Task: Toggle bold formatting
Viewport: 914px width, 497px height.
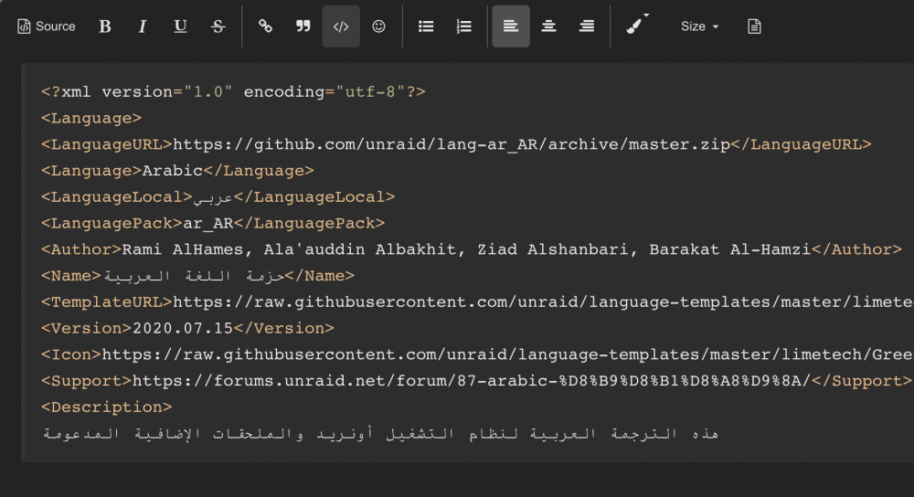Action: 105,26
